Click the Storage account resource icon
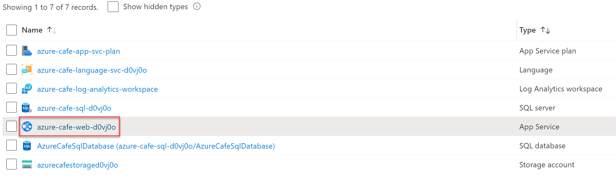The width and height of the screenshot is (616, 185). coord(27,164)
